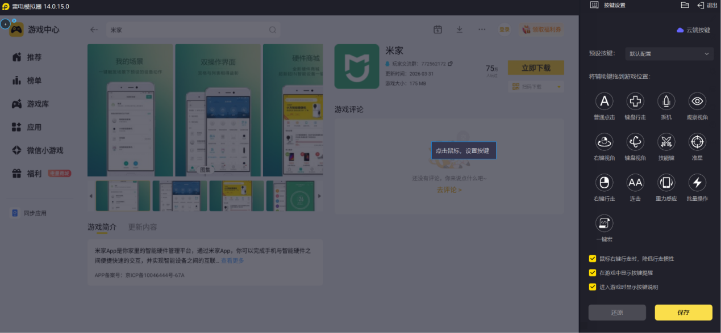Click 退出 to exit key settings
This screenshot has height=333, width=721.
tap(707, 5)
